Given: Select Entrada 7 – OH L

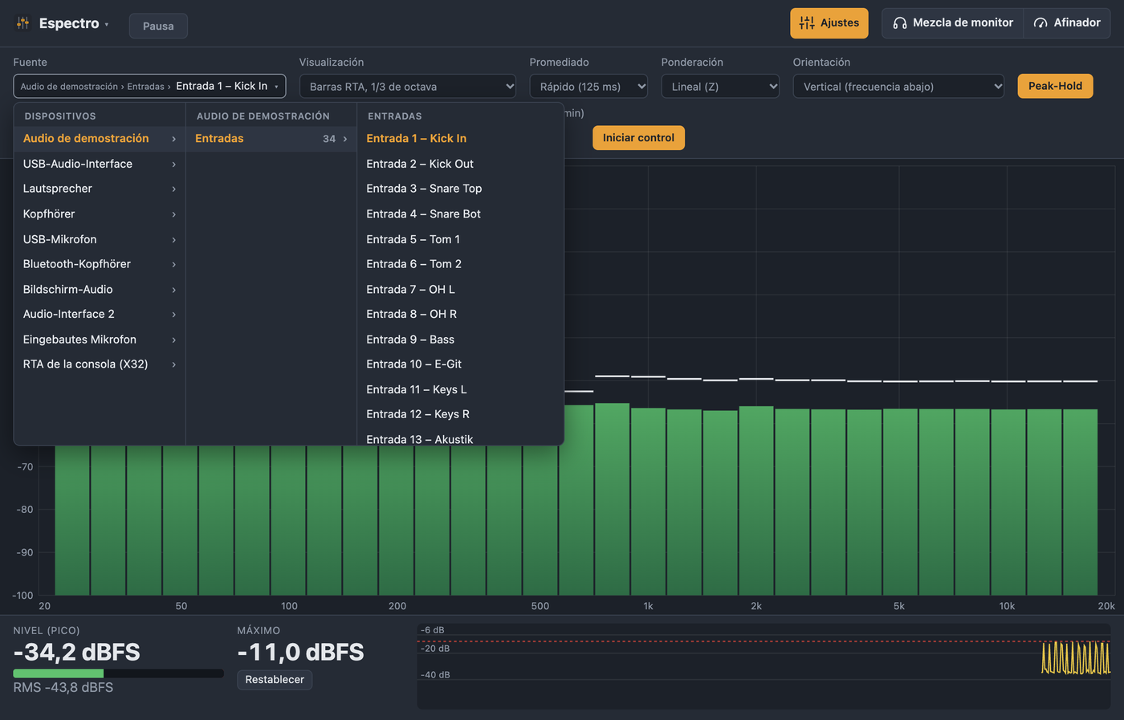Looking at the screenshot, I should tap(460, 289).
